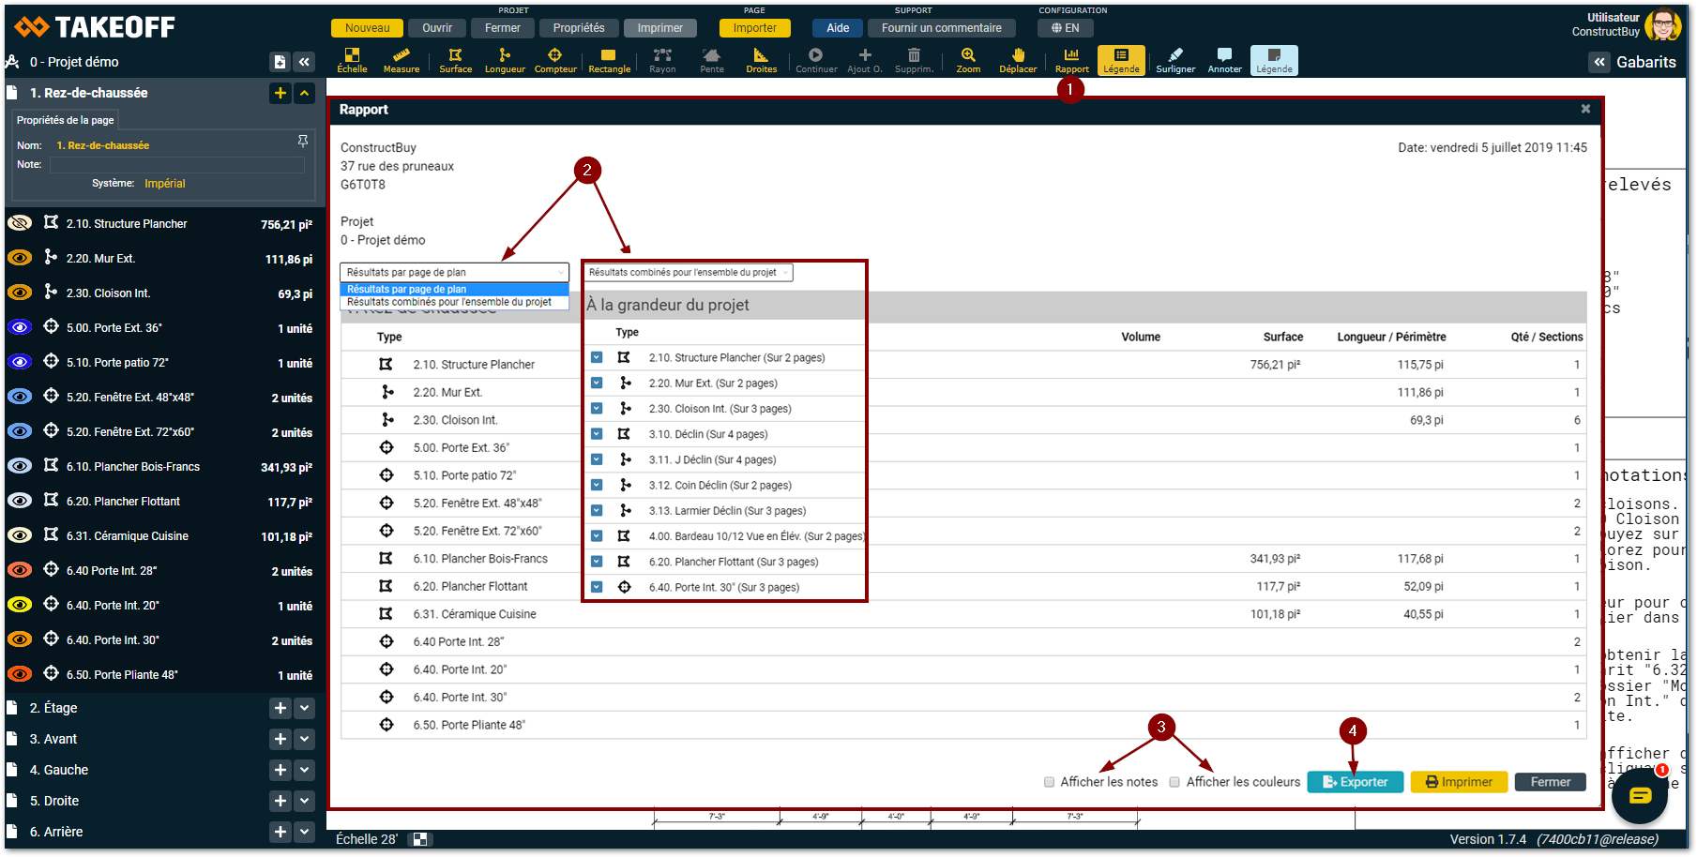Open the Propriétés menu item
This screenshot has height=857, width=1697.
pos(578,28)
